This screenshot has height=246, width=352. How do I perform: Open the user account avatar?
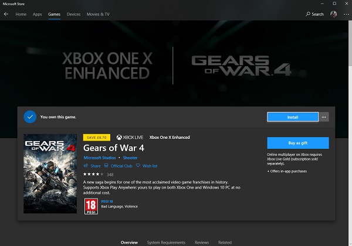pyautogui.click(x=333, y=14)
